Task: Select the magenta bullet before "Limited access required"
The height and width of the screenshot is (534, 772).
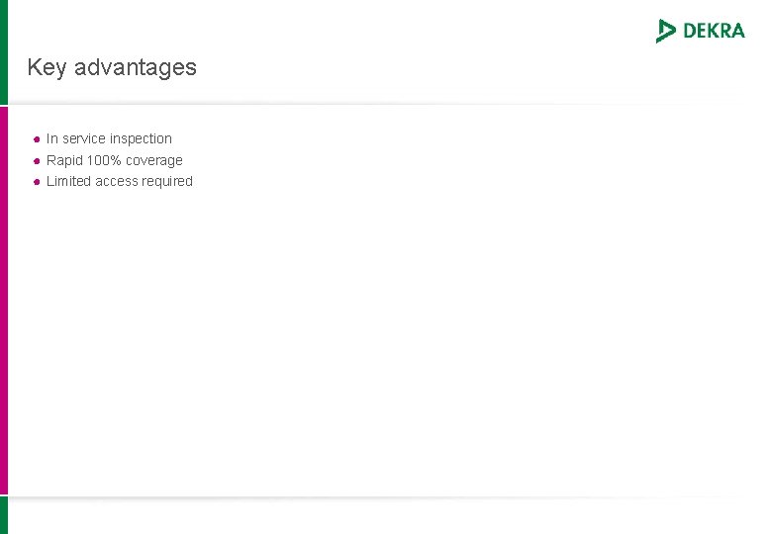Action: [37, 182]
